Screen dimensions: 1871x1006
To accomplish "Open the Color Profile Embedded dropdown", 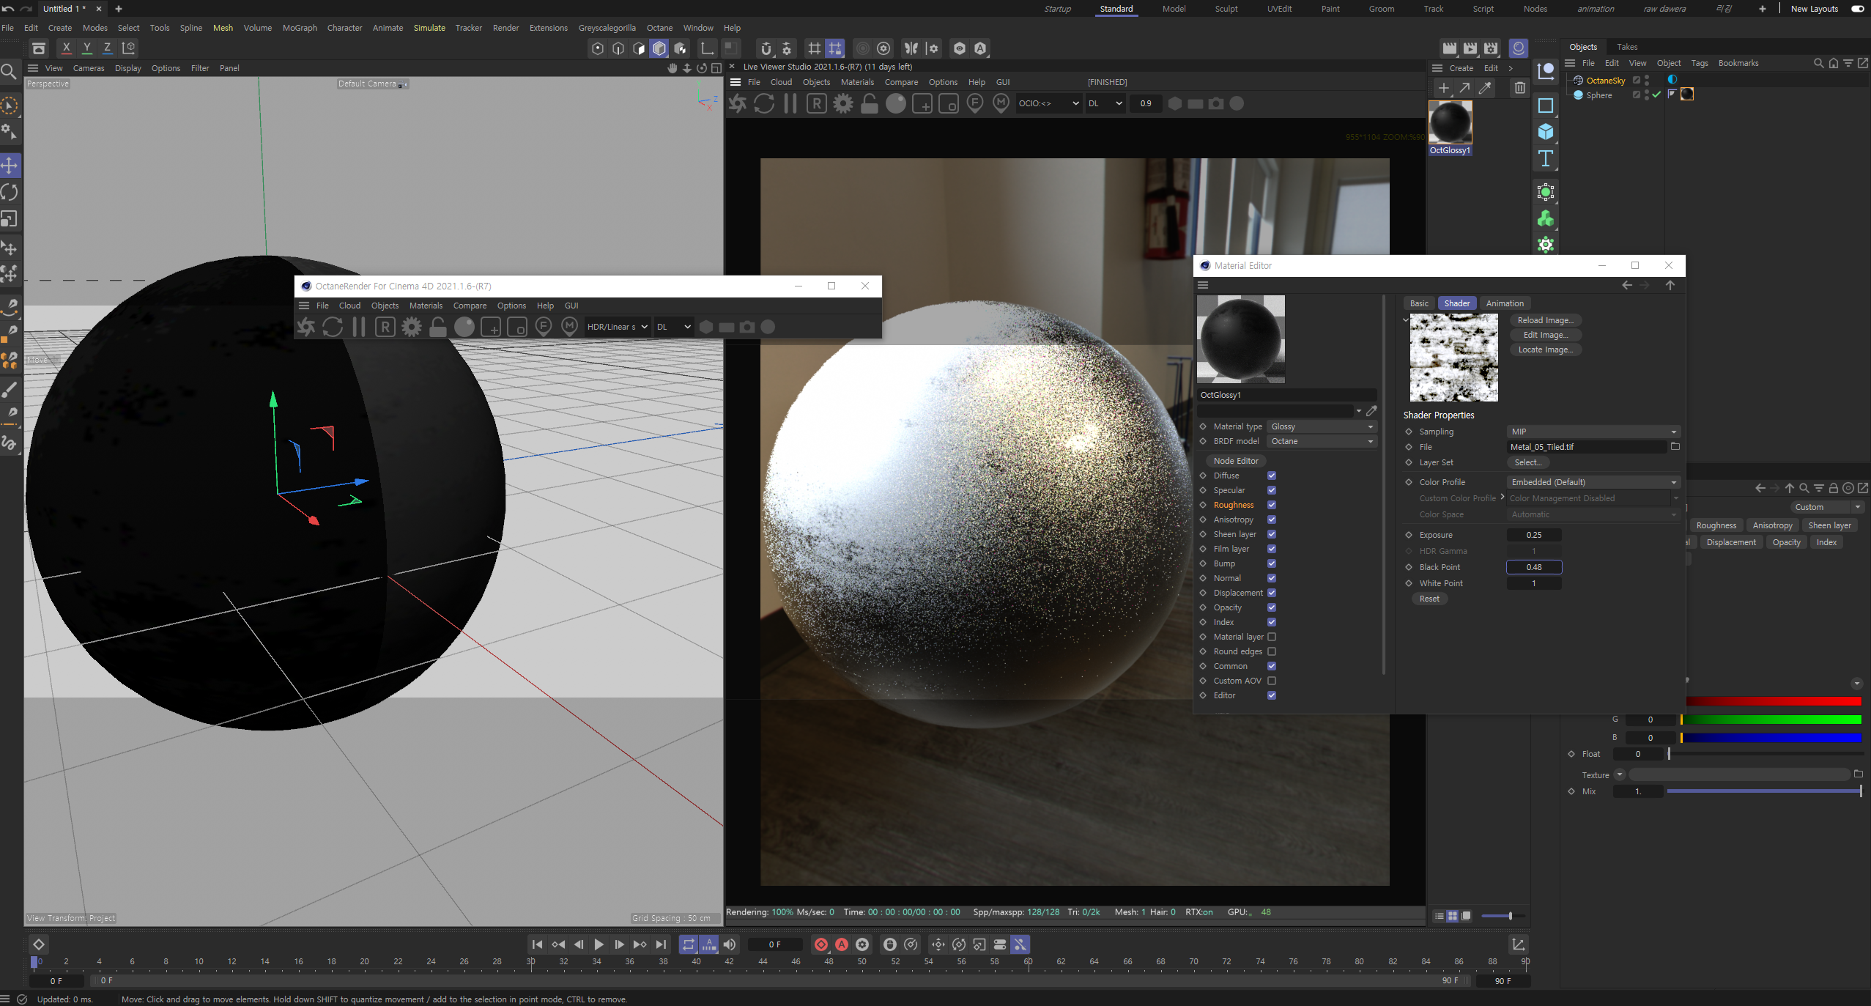I will click(x=1593, y=482).
